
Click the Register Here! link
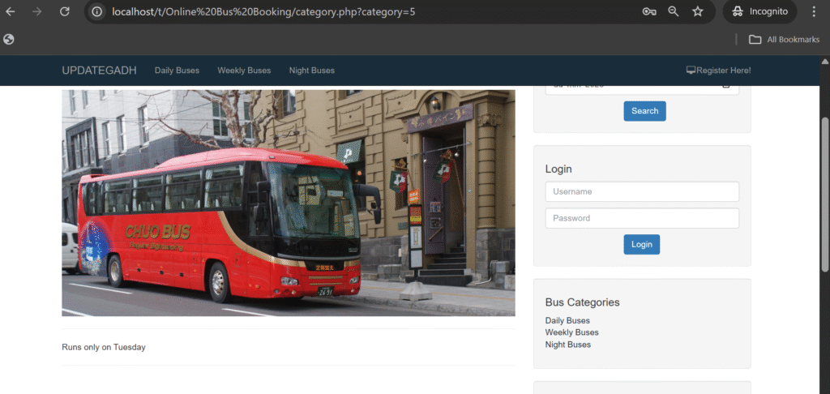718,71
